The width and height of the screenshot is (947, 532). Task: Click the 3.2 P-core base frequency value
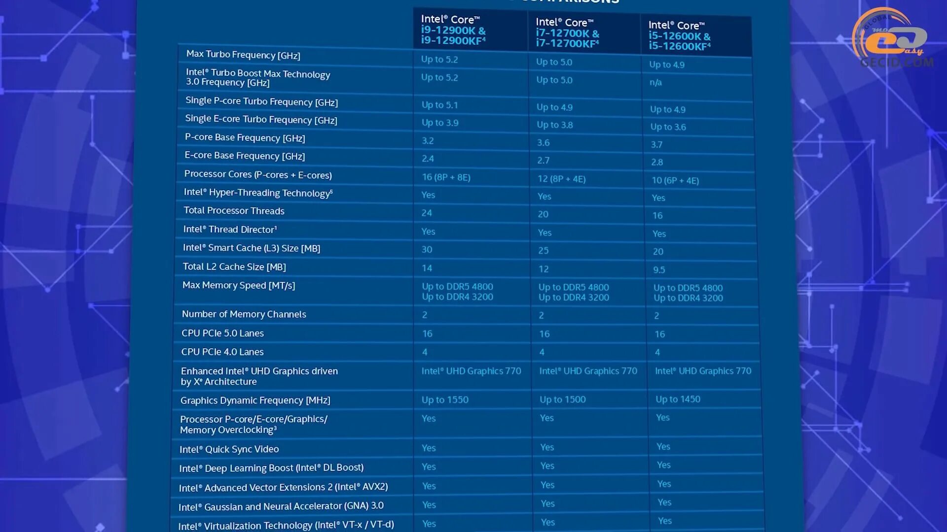pos(428,141)
